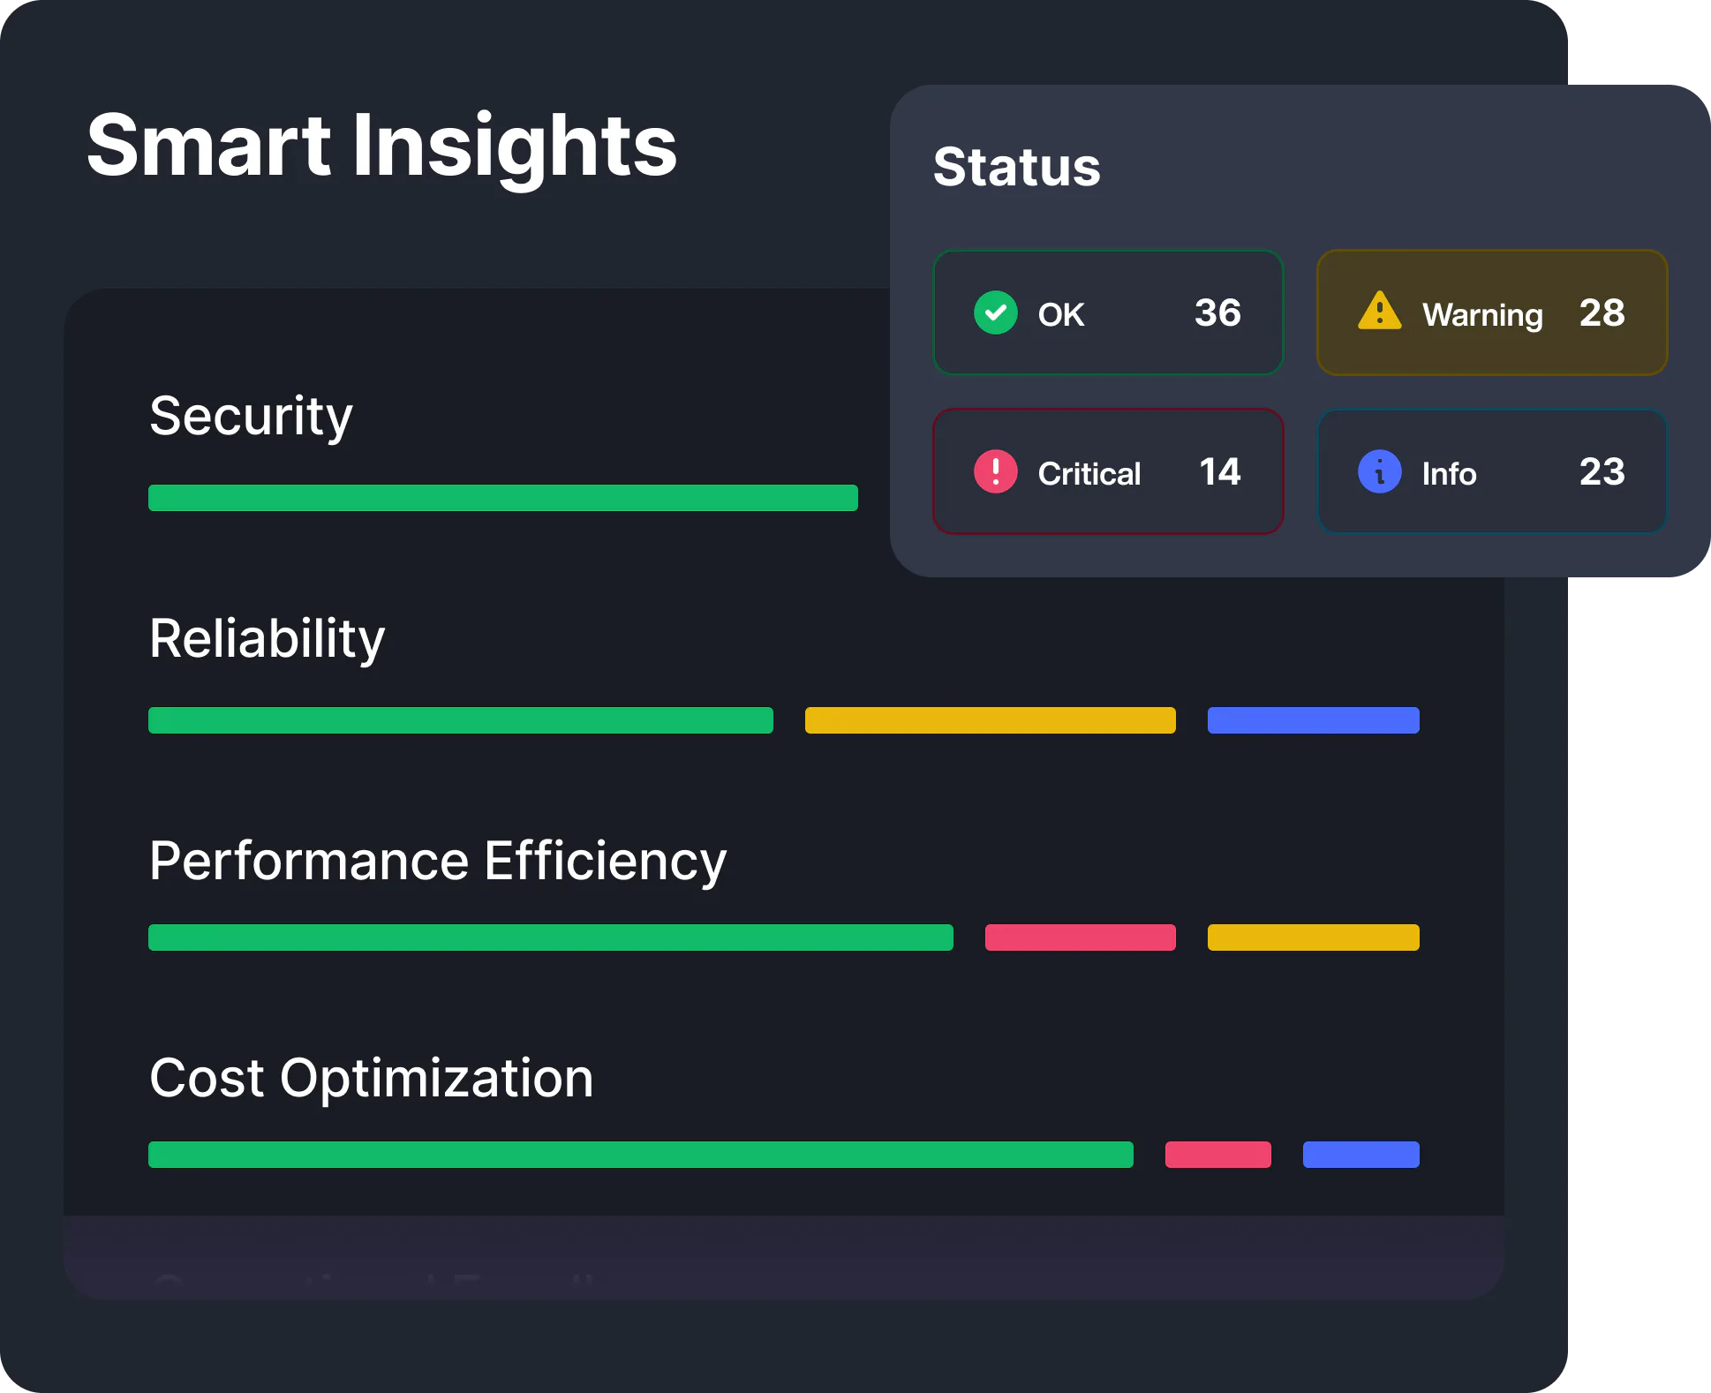Click the green OK checkmark icon
The image size is (1711, 1393).
(x=995, y=312)
